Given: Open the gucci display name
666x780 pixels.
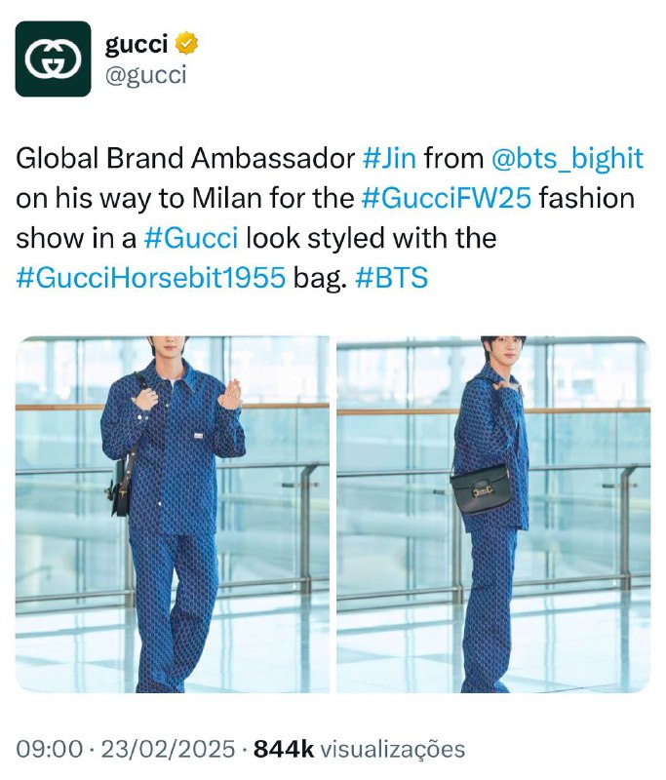Looking at the screenshot, I should click(x=137, y=44).
